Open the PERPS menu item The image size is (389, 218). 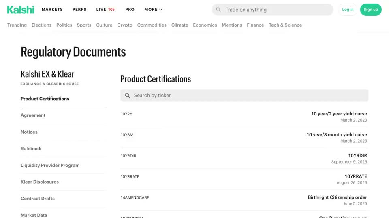tap(79, 10)
